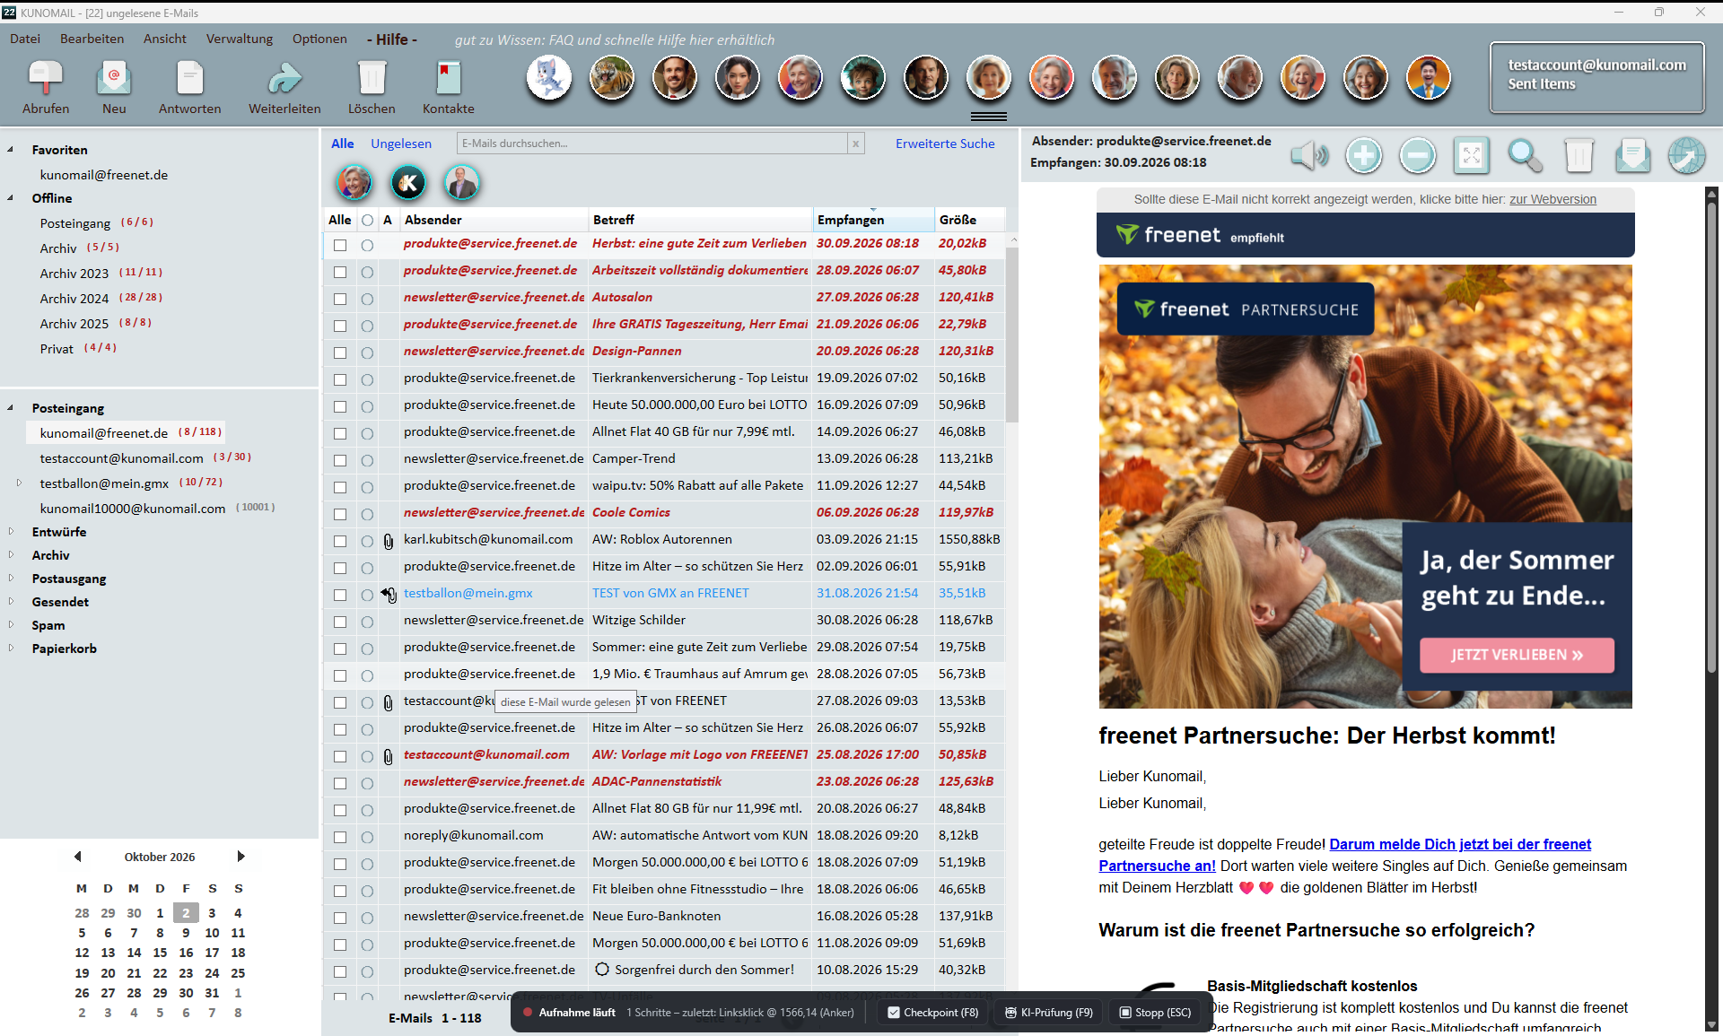Click the globe arrow icon in preview header
This screenshot has width=1723, height=1036.
point(1687,155)
